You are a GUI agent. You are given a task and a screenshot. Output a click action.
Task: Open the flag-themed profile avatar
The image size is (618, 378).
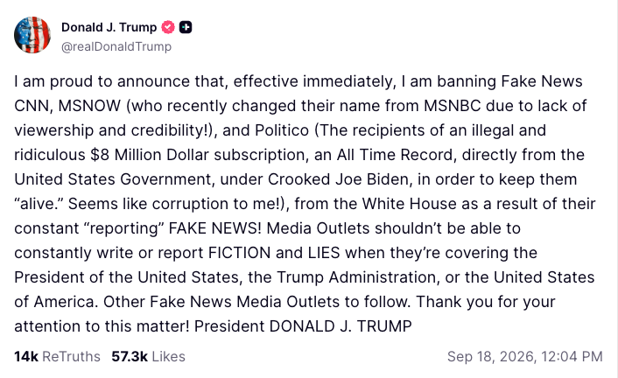click(32, 35)
